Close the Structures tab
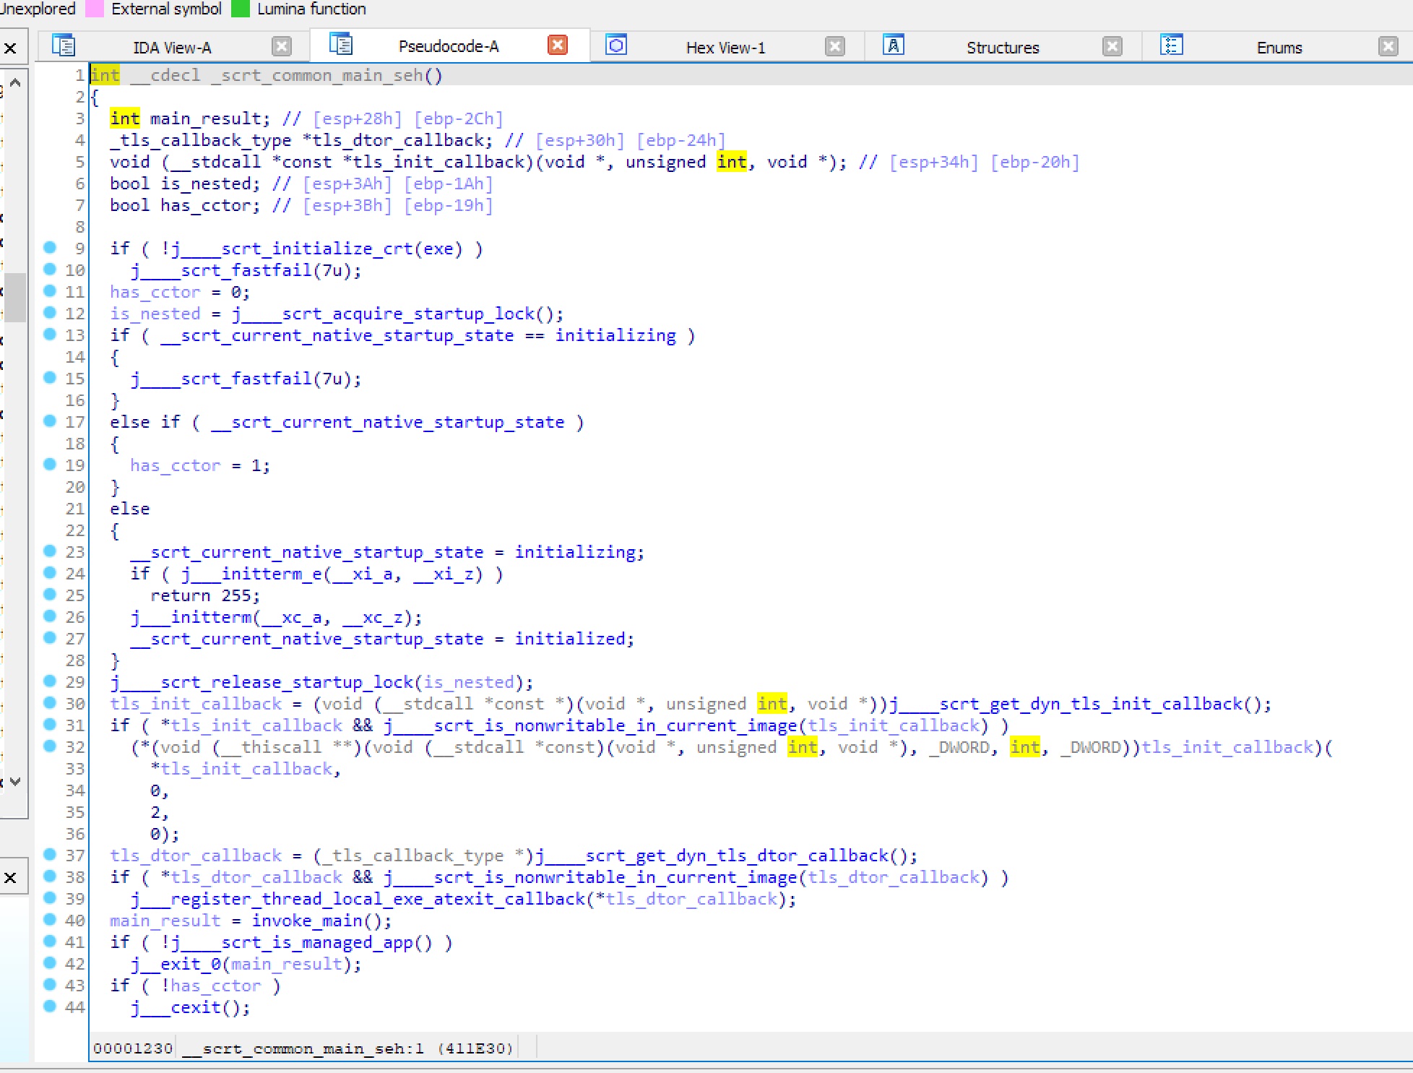This screenshot has height=1073, width=1413. click(x=1112, y=47)
